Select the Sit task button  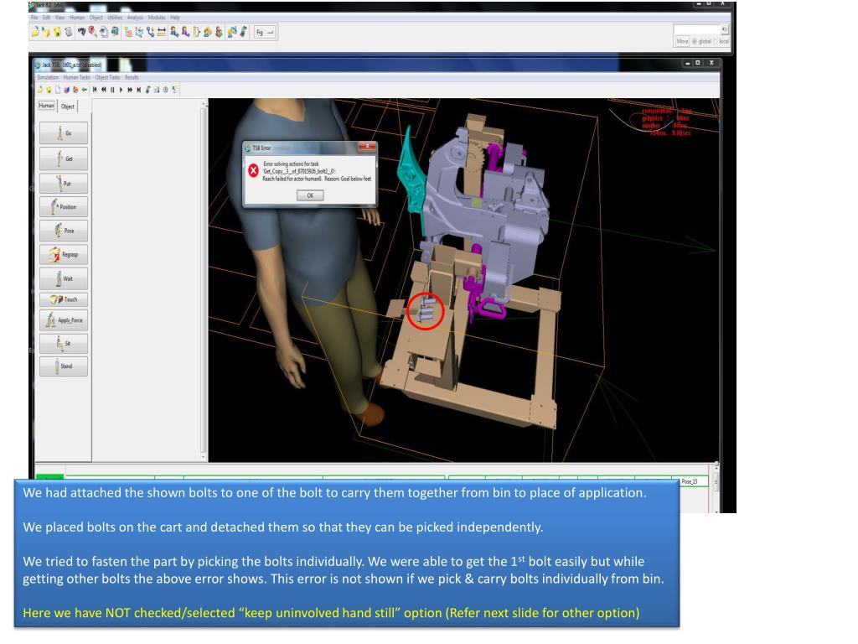point(63,343)
